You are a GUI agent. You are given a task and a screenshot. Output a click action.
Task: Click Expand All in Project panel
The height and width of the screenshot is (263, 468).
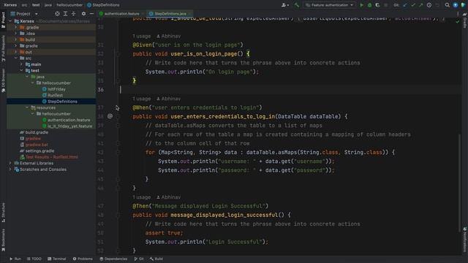(65, 14)
